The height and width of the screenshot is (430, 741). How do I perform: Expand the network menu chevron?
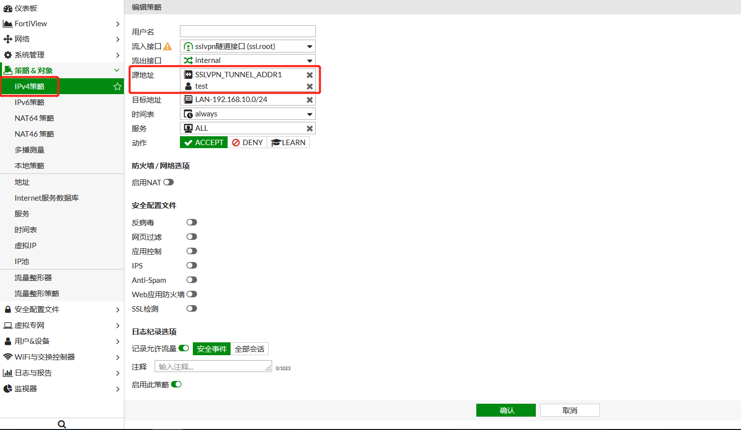pos(117,39)
